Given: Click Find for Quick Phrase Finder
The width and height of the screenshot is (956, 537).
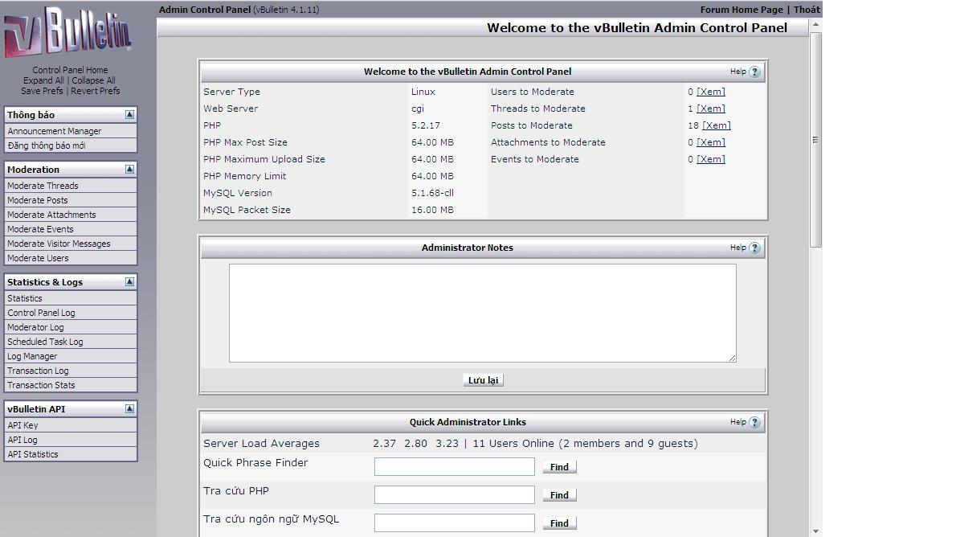Looking at the screenshot, I should (559, 467).
